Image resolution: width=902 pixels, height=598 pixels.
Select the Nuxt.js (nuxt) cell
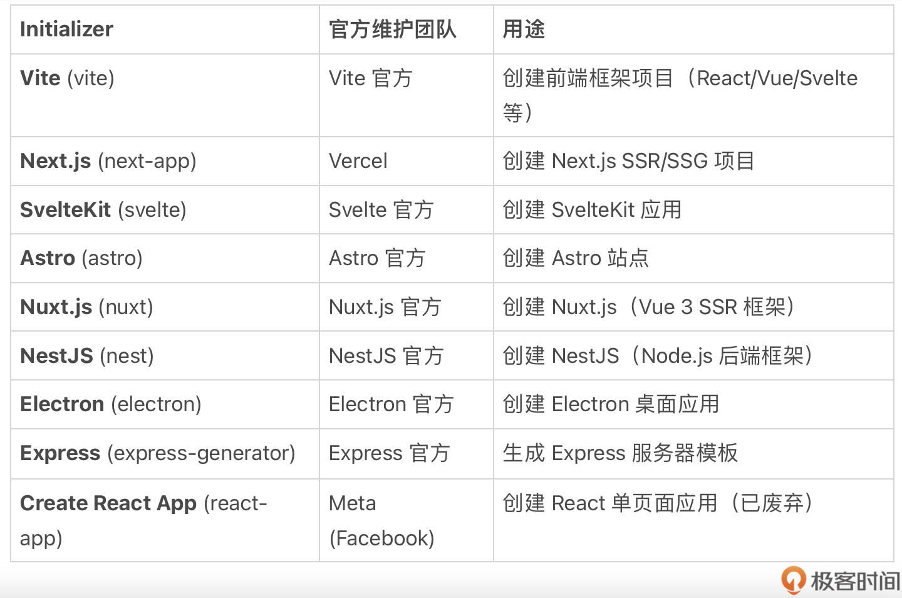(x=86, y=307)
